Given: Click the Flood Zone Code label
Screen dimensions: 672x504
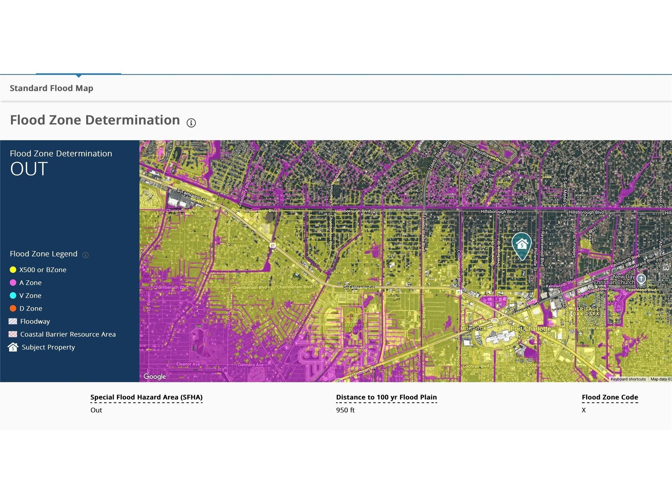Looking at the screenshot, I should pos(610,397).
